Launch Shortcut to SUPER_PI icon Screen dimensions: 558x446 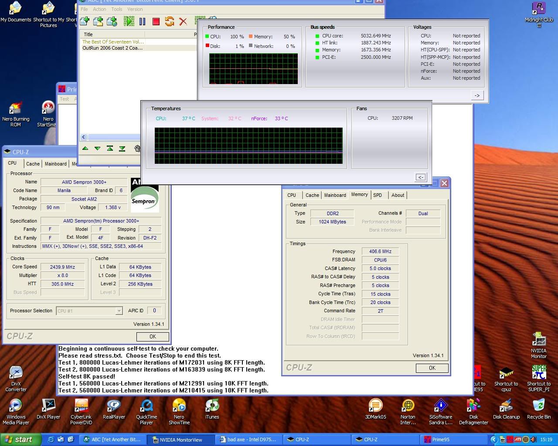click(539, 379)
